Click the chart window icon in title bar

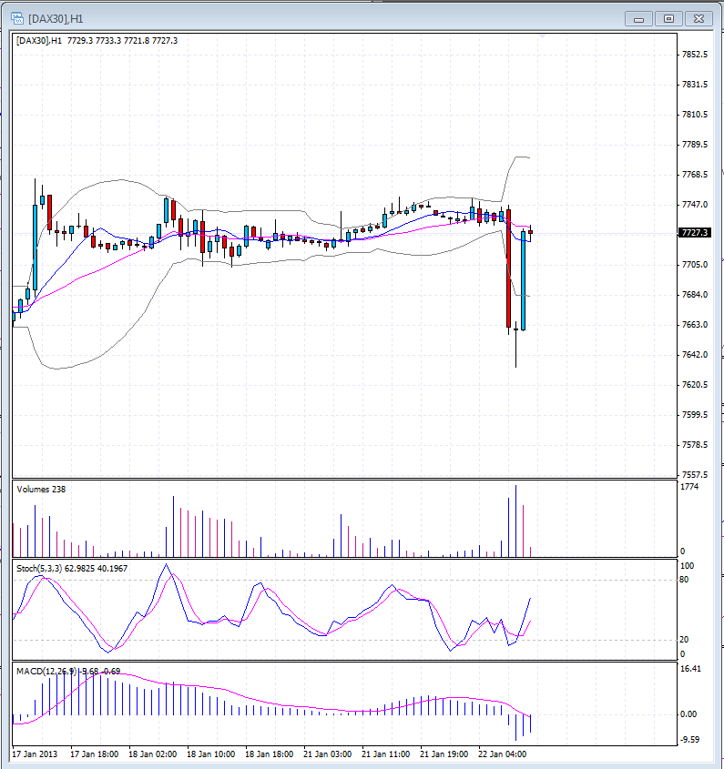click(17, 17)
